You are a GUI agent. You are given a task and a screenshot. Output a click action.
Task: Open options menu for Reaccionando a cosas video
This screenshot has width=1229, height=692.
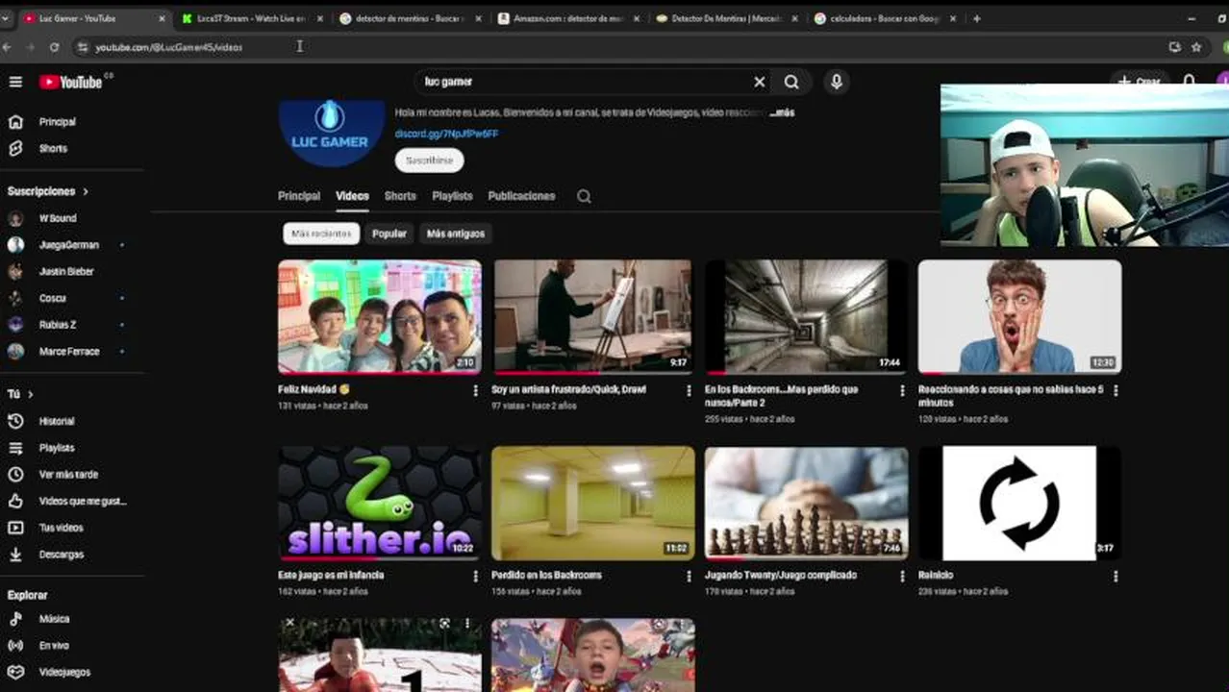pos(1116,391)
